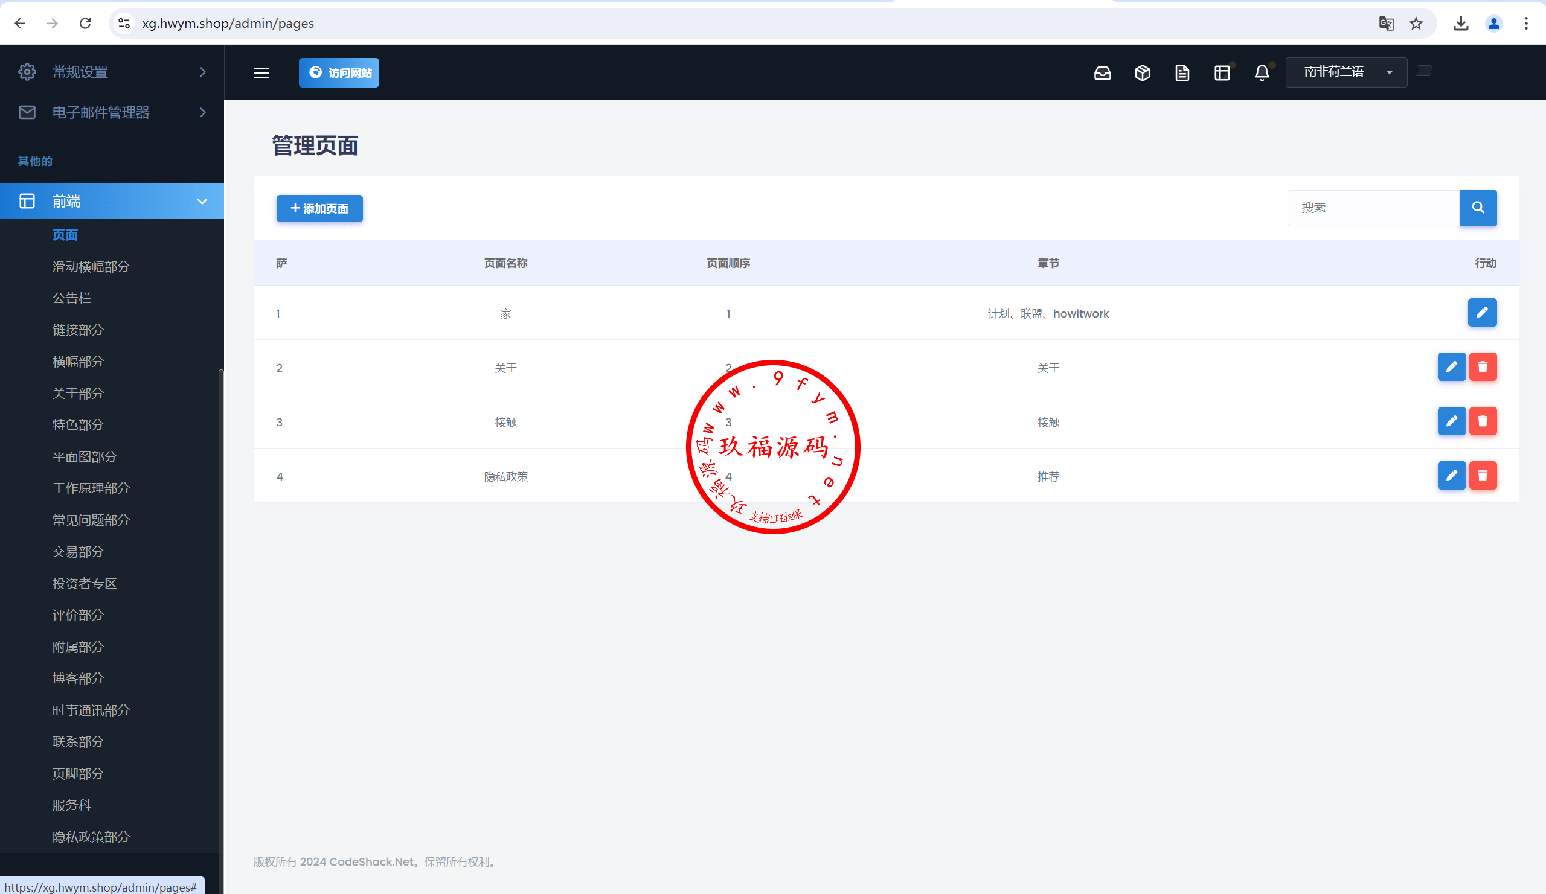Viewport: 1546px width, 894px height.
Task: Click the 隐私政策 page name cell
Action: [505, 476]
